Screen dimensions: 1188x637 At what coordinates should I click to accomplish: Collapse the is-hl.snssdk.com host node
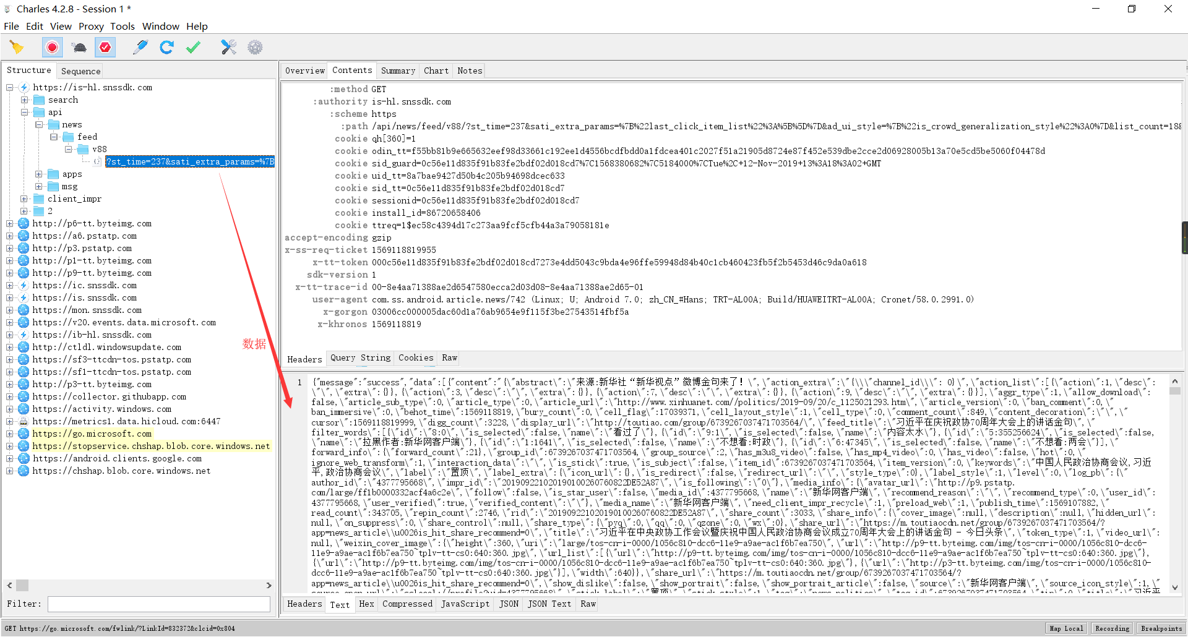10,88
